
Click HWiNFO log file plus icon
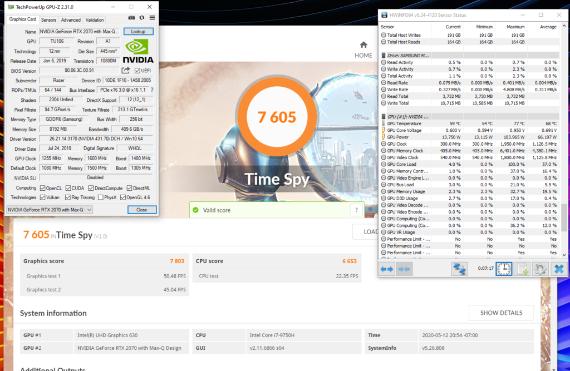(522, 269)
